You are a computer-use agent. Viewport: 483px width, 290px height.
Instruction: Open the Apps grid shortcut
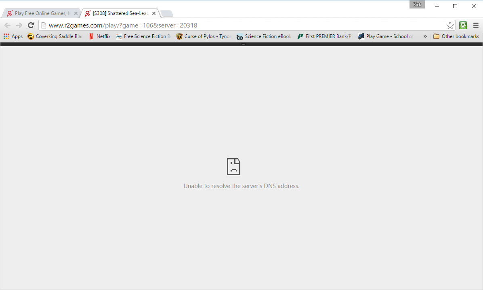click(x=13, y=36)
